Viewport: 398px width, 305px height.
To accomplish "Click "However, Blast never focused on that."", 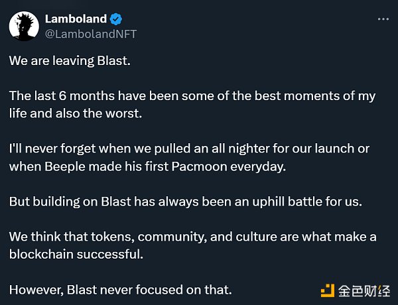I will [x=120, y=290].
